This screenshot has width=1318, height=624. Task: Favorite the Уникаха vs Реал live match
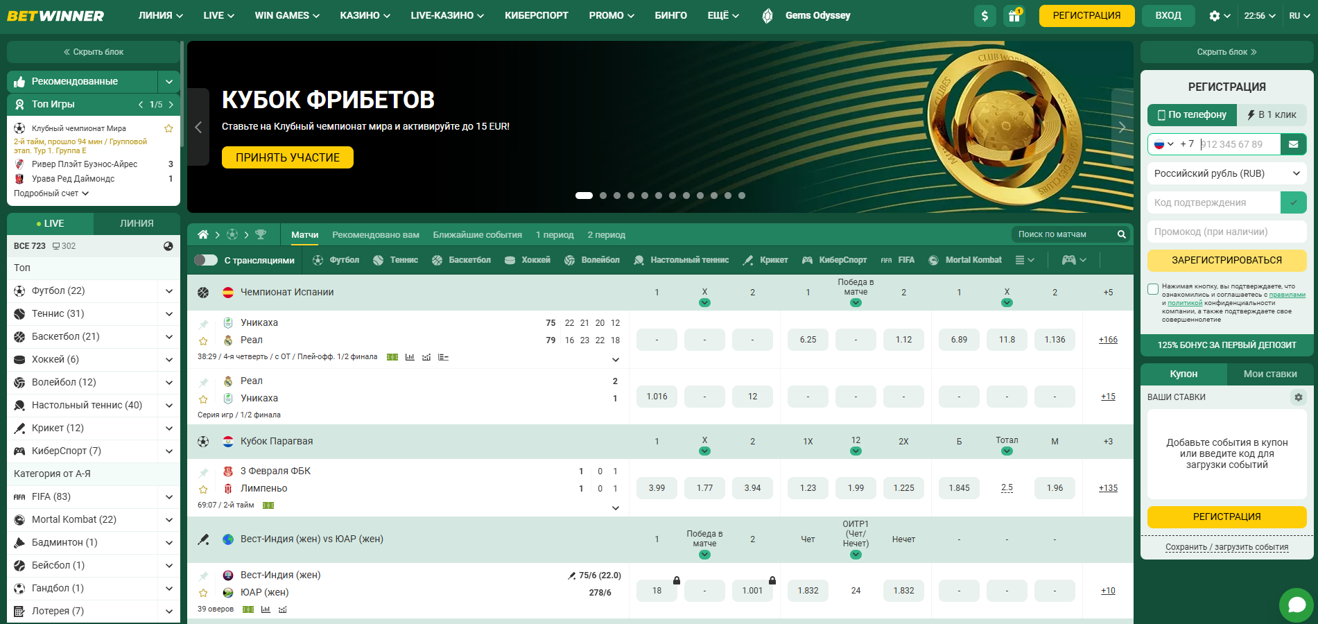coord(203,341)
